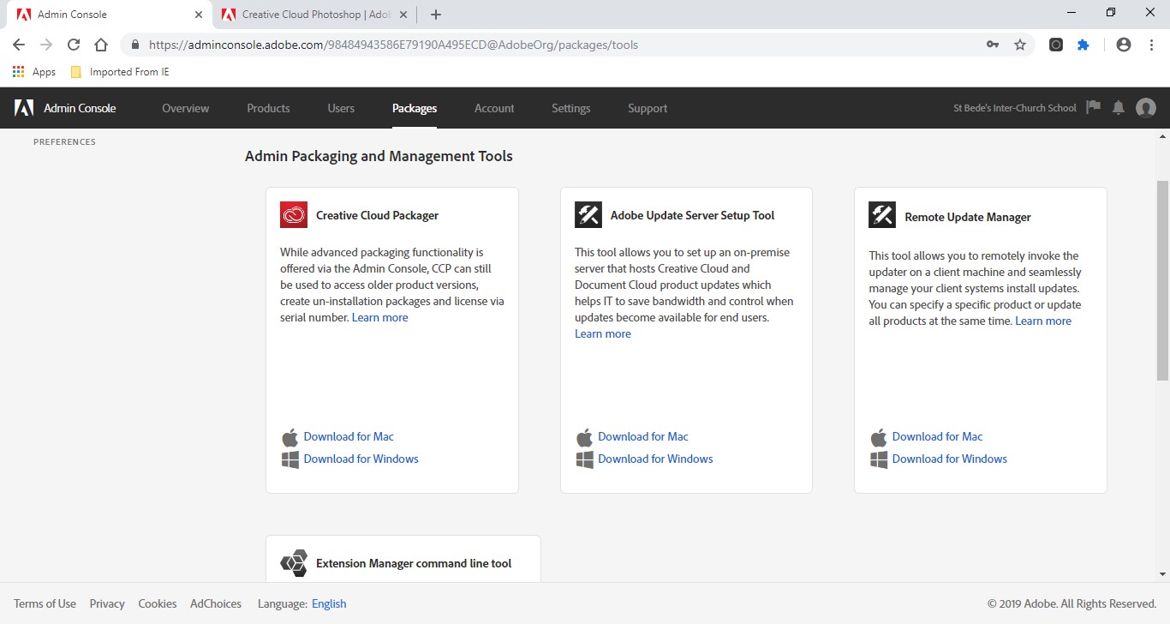The image size is (1170, 624).
Task: Open the user profile avatar in Admin Console
Action: coord(1145,108)
